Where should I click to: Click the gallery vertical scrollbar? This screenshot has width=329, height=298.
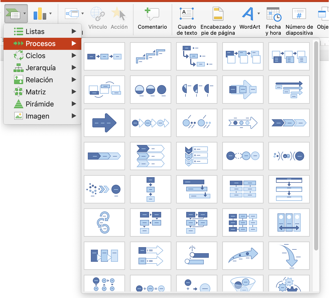pos(316,146)
